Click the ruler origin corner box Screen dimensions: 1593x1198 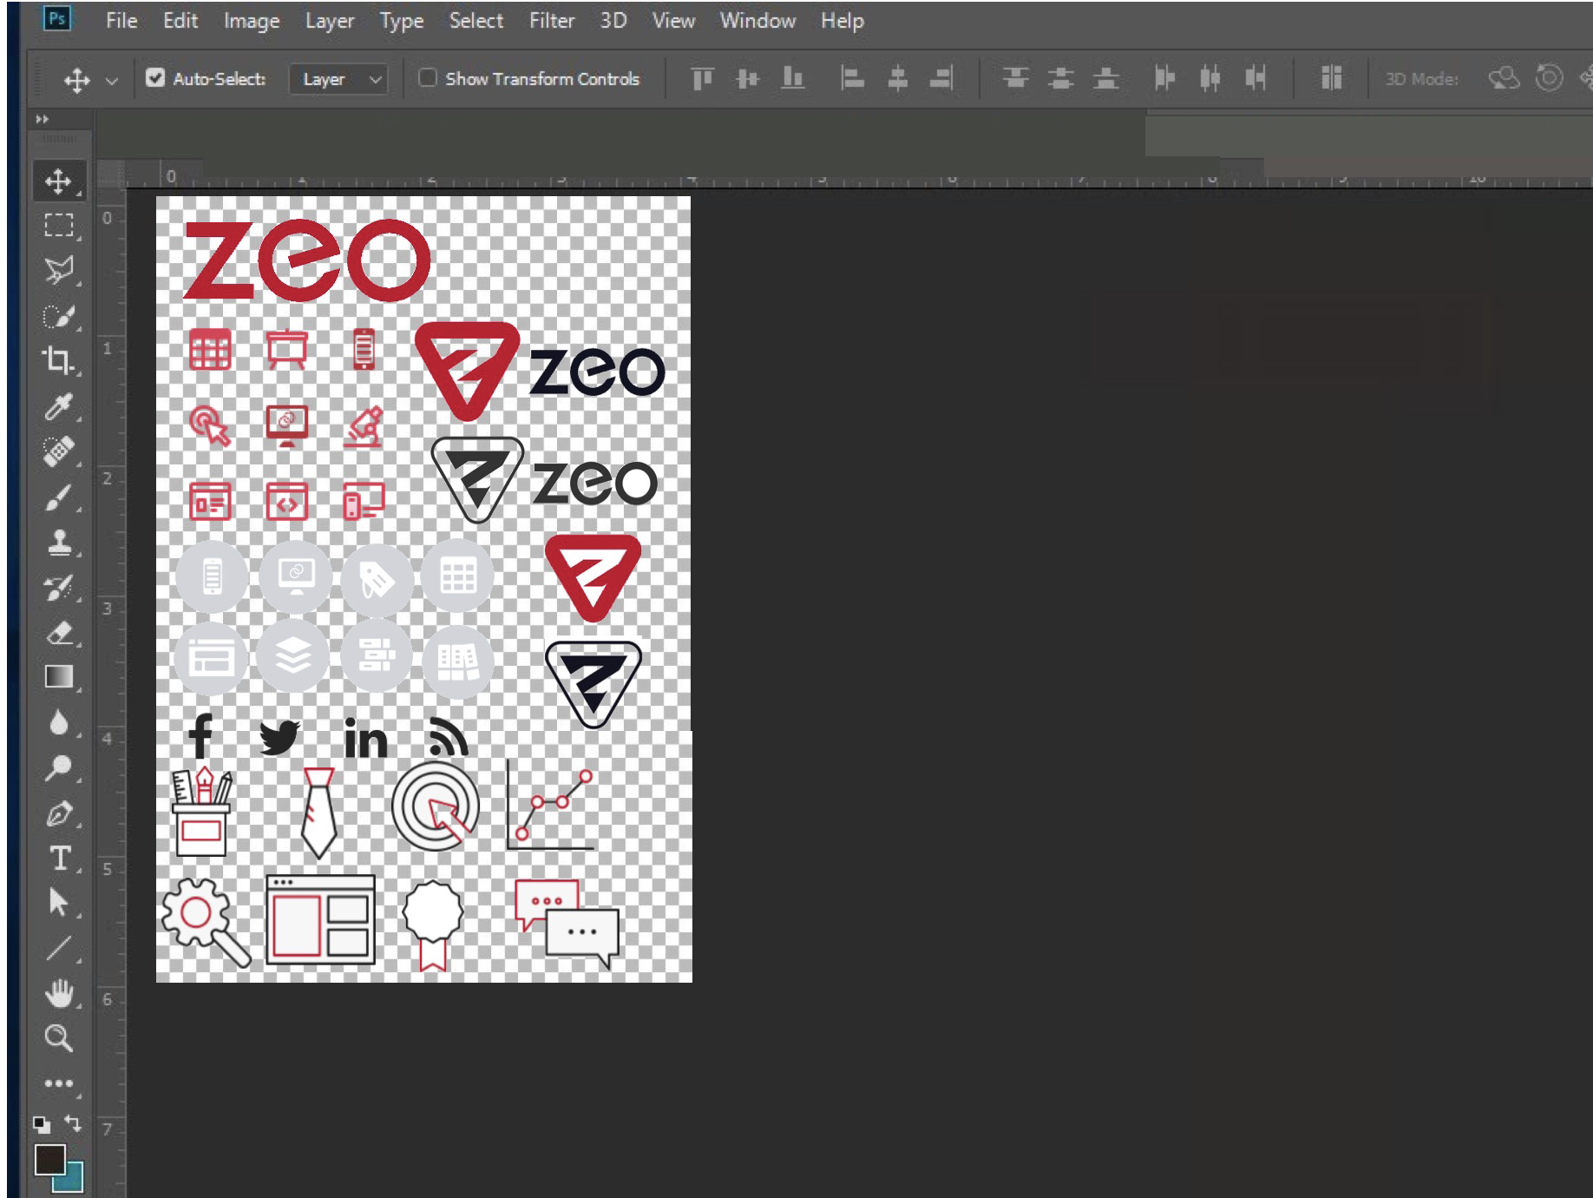[111, 174]
